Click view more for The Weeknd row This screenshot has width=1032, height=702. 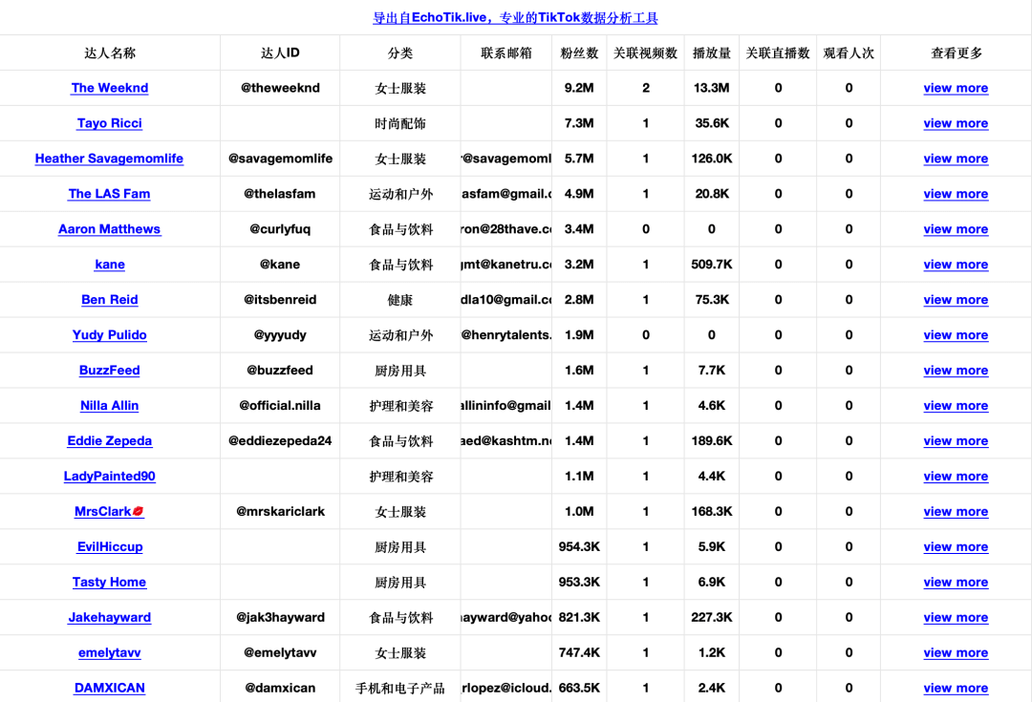(x=956, y=88)
